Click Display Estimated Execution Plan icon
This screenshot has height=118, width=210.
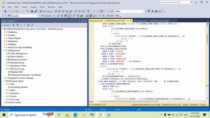[x=62, y=16]
